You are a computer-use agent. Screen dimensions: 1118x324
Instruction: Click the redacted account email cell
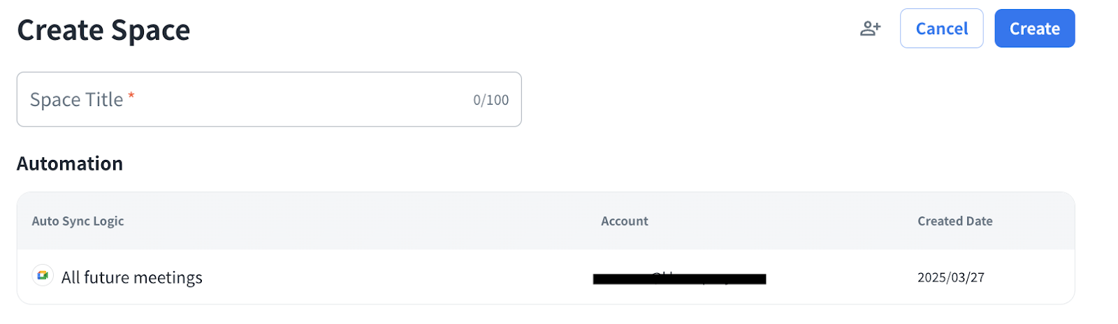coord(679,279)
